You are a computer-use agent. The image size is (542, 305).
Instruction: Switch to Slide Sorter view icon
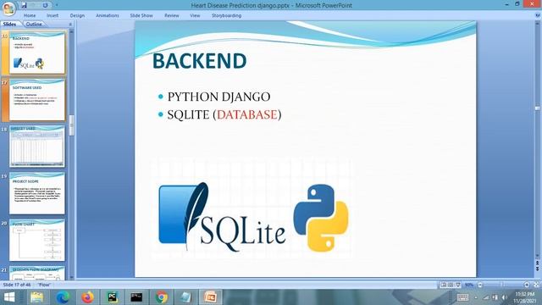(451, 285)
